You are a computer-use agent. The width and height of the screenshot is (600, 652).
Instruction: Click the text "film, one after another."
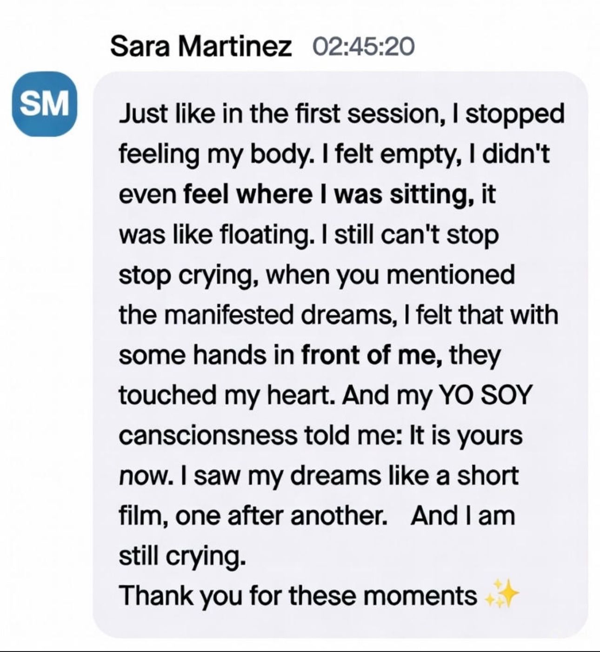tap(253, 516)
